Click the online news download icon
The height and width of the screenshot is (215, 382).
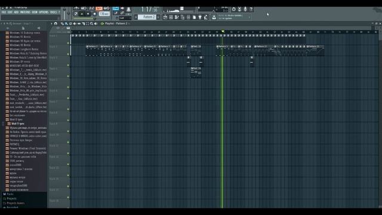click(x=214, y=17)
